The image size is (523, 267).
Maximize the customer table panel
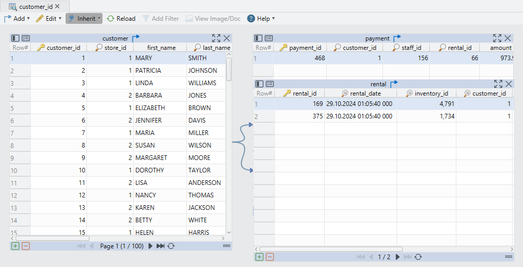(216, 38)
